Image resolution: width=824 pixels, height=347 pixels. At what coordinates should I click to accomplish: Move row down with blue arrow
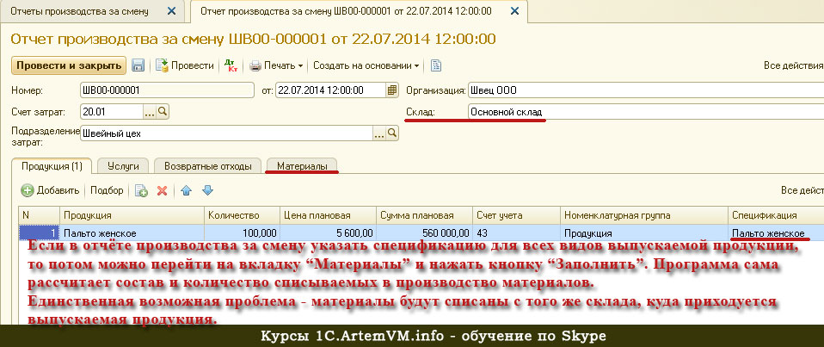point(206,190)
